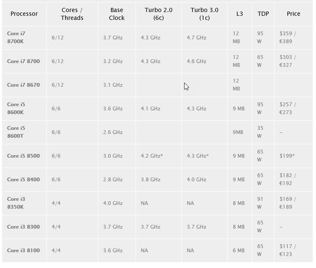The image size is (316, 268).
Task: Click the Core i3 8350K name cell
Action: (16, 203)
